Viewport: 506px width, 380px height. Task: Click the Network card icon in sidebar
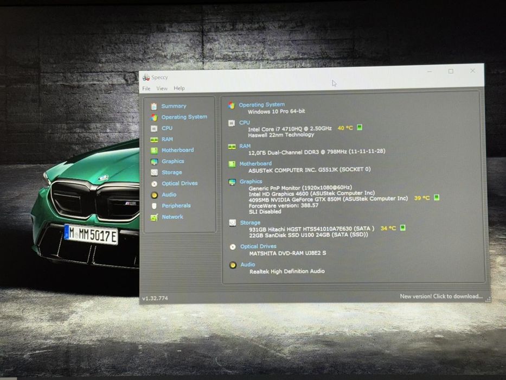click(154, 217)
